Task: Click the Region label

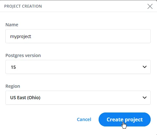Action: pos(13,86)
